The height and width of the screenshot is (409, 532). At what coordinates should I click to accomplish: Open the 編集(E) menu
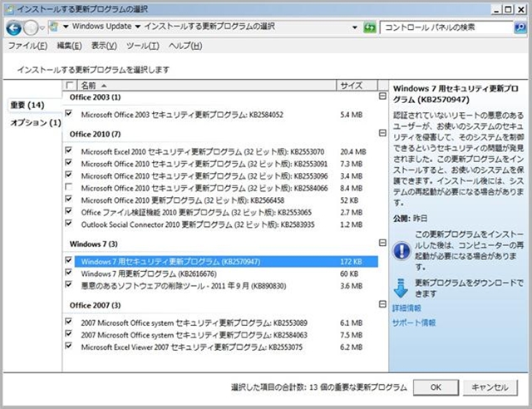(70, 46)
